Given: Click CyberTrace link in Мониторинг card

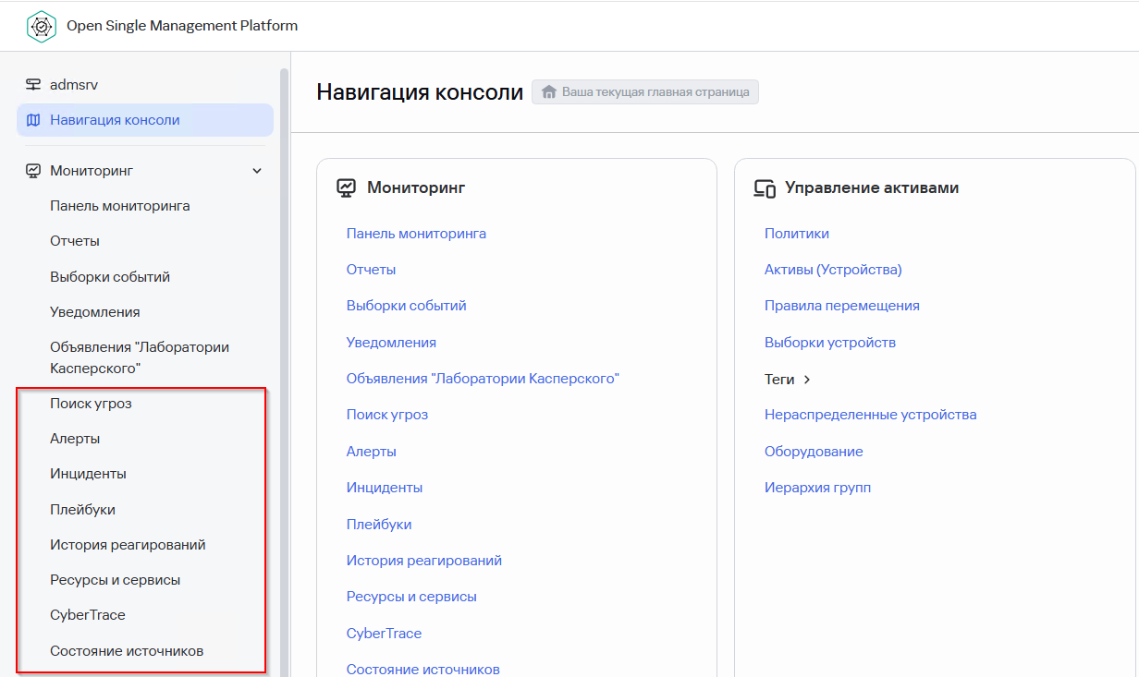Looking at the screenshot, I should pyautogui.click(x=384, y=634).
